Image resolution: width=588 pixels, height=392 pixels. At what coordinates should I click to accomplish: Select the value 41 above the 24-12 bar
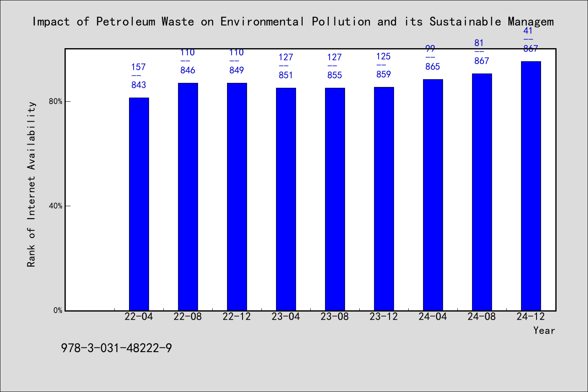528,31
